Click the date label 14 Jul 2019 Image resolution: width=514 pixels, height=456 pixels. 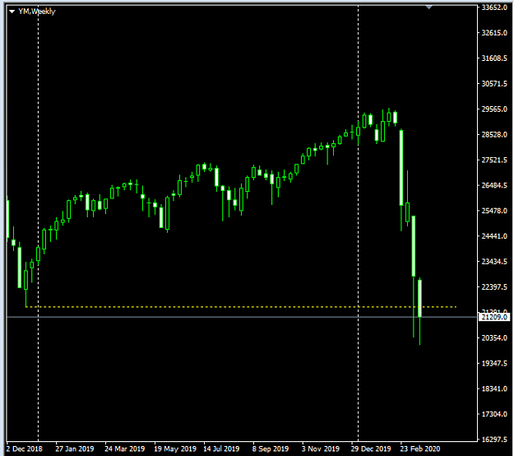coord(221,449)
